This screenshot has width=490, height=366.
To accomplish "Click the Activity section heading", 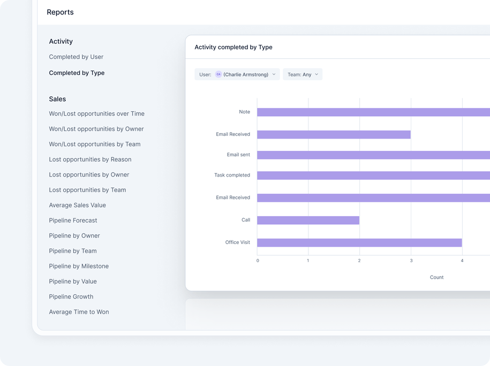I will pyautogui.click(x=61, y=41).
